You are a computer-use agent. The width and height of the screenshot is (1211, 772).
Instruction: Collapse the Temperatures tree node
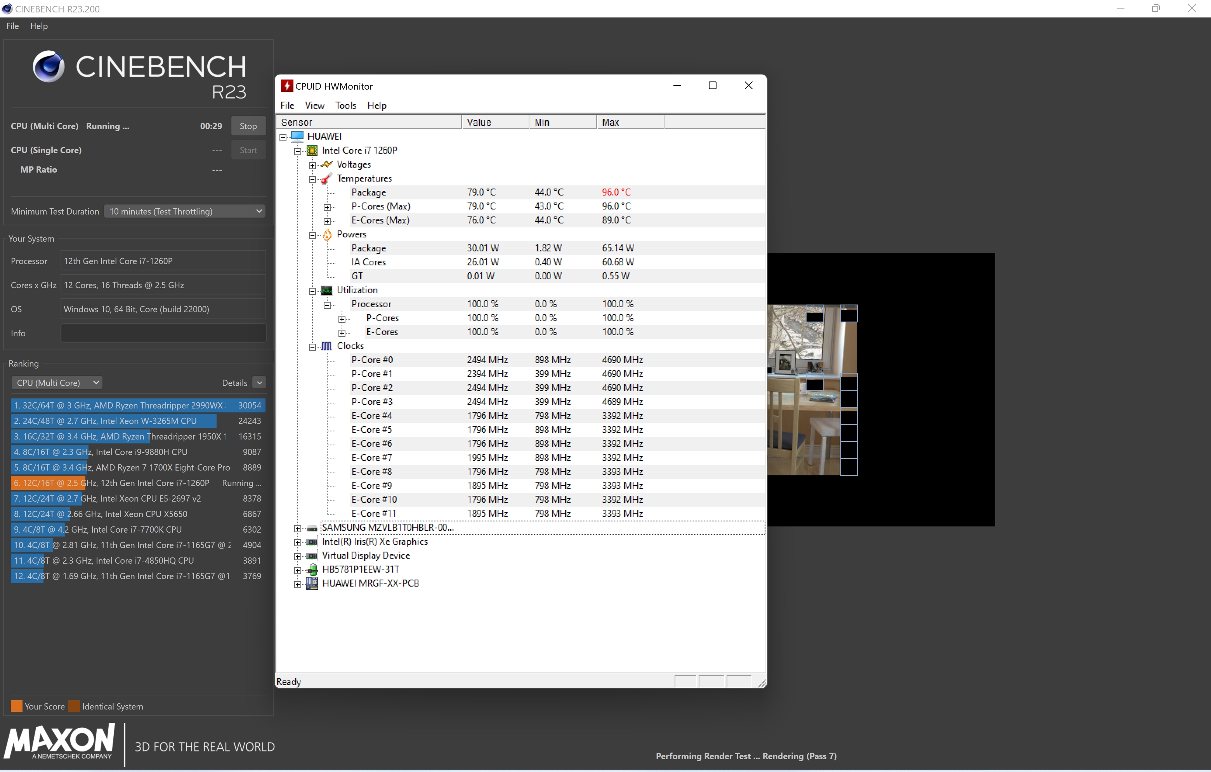(312, 180)
